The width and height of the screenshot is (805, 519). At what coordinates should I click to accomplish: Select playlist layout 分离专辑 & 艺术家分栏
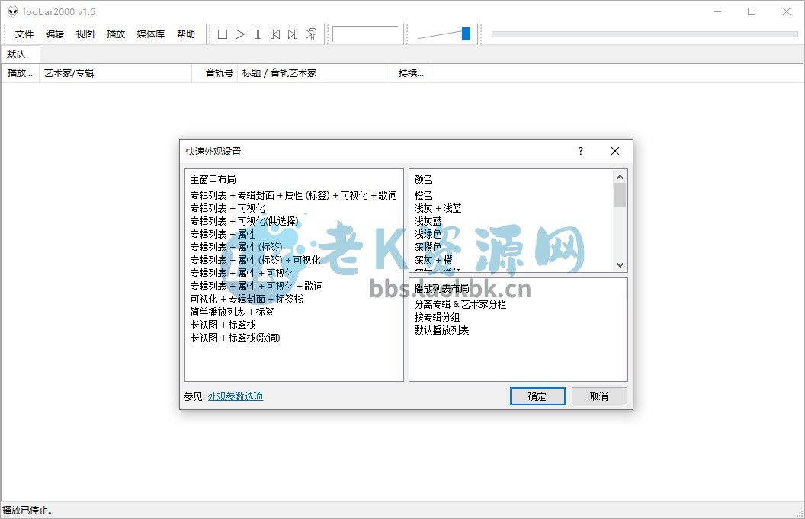tap(460, 304)
